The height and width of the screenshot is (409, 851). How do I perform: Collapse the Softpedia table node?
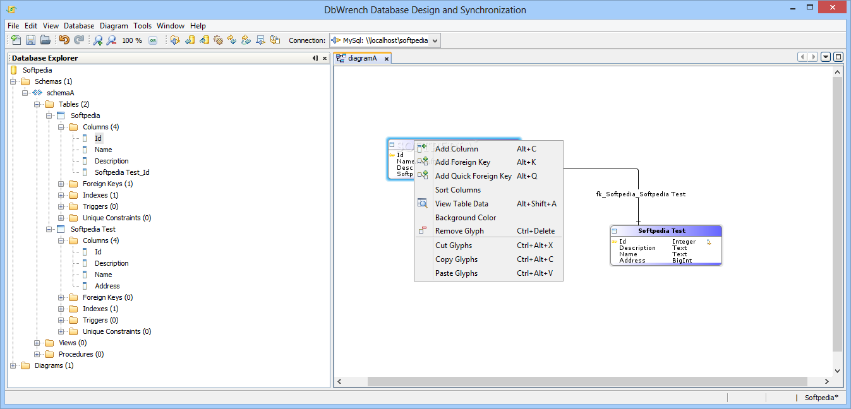coord(49,116)
